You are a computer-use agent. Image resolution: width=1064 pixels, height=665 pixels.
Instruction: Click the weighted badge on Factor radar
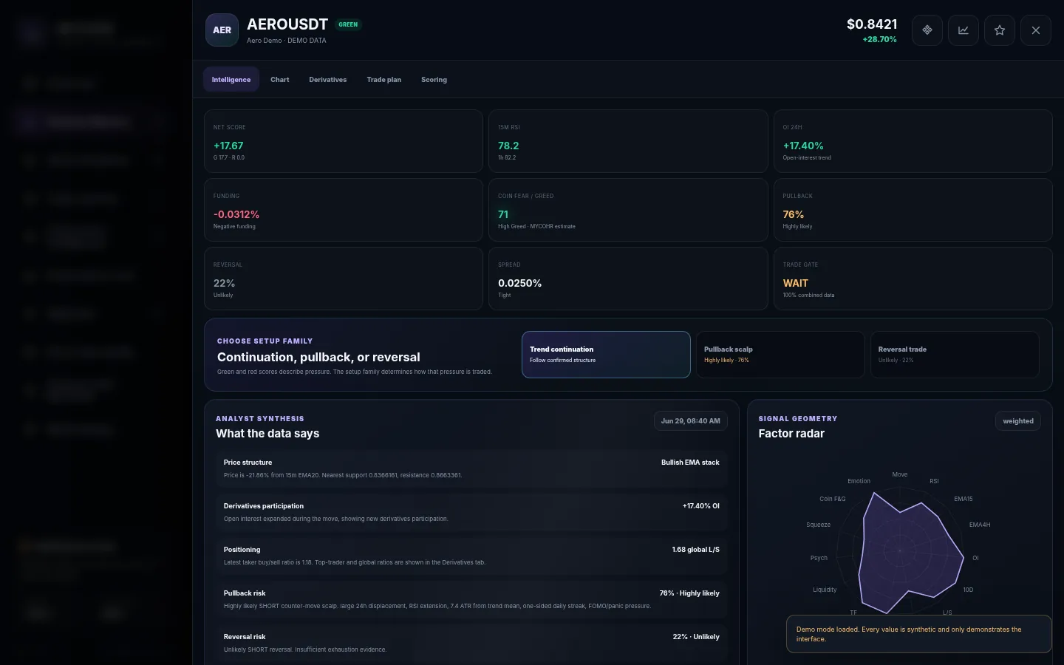(1017, 421)
